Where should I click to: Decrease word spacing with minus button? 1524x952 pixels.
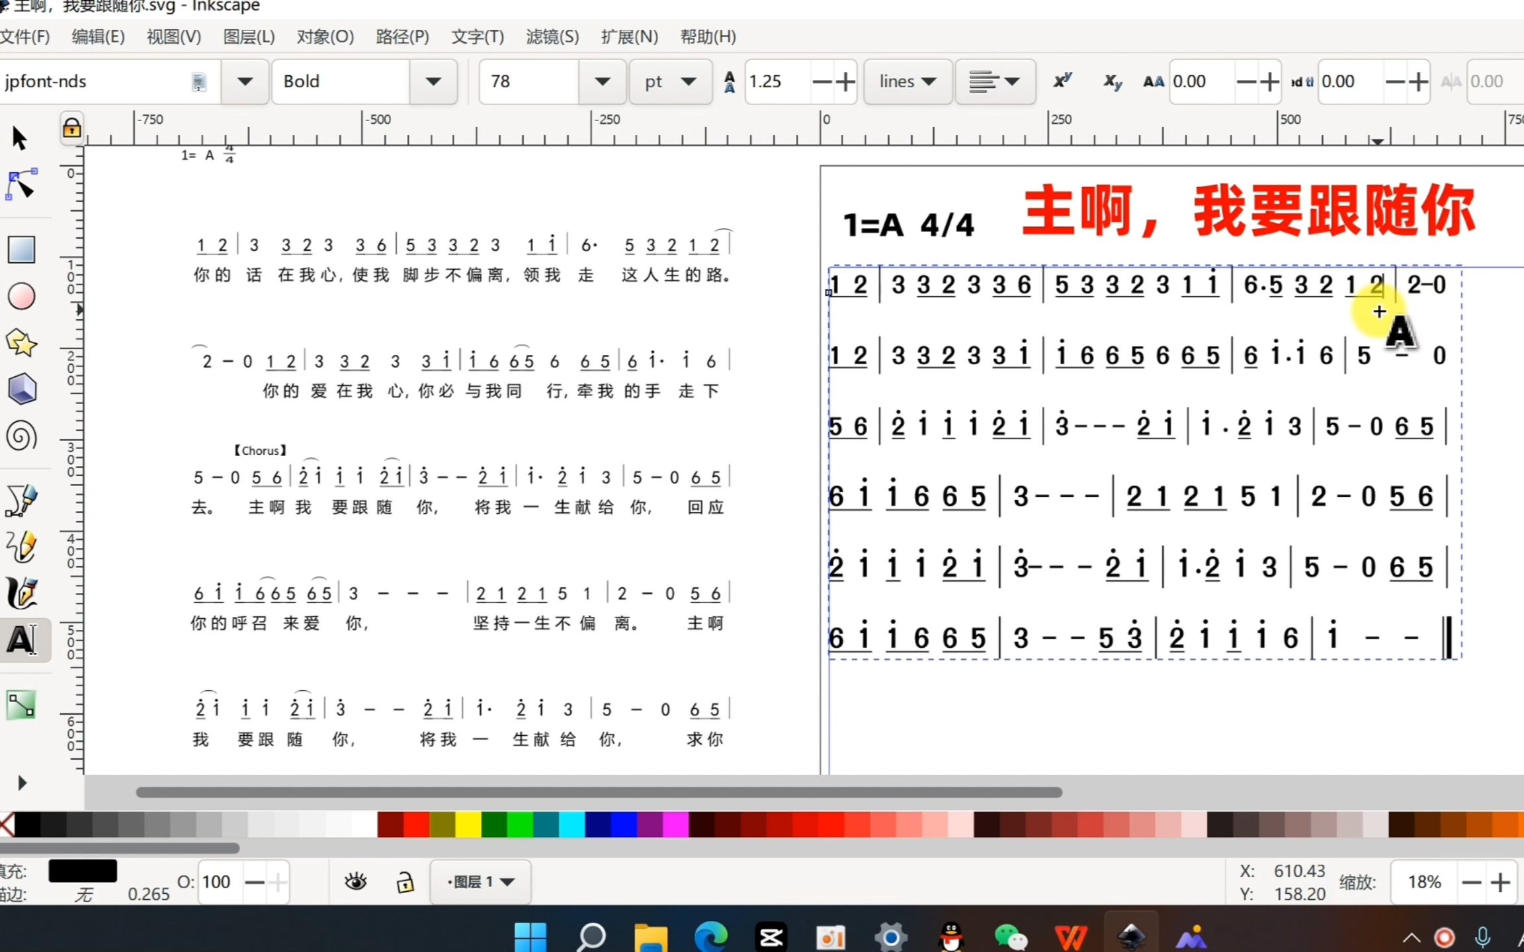[1394, 81]
